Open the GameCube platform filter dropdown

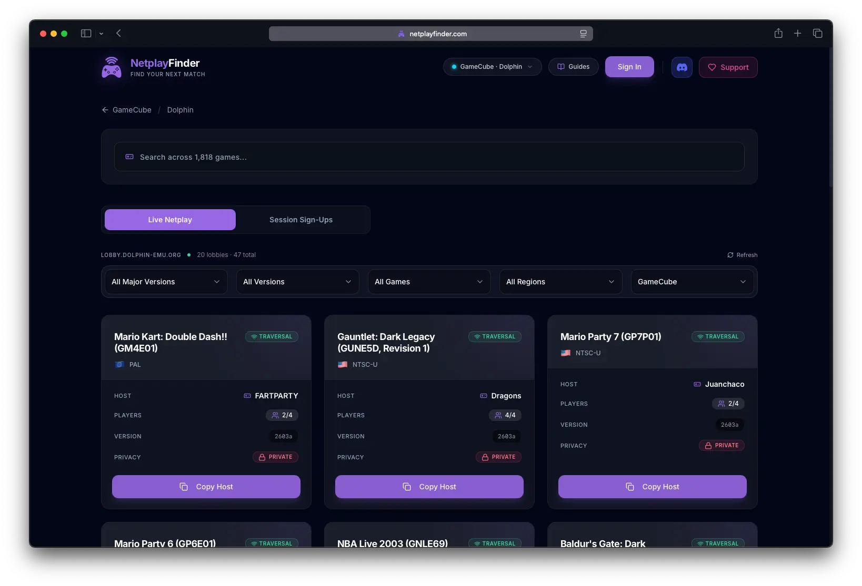point(693,282)
